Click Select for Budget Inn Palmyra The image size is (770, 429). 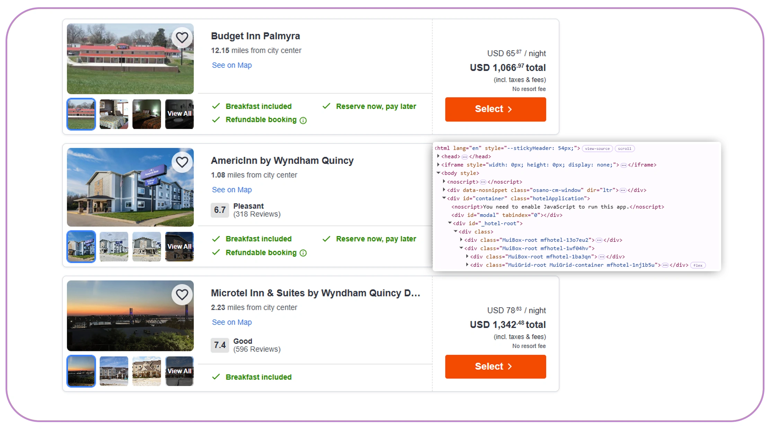pyautogui.click(x=495, y=109)
